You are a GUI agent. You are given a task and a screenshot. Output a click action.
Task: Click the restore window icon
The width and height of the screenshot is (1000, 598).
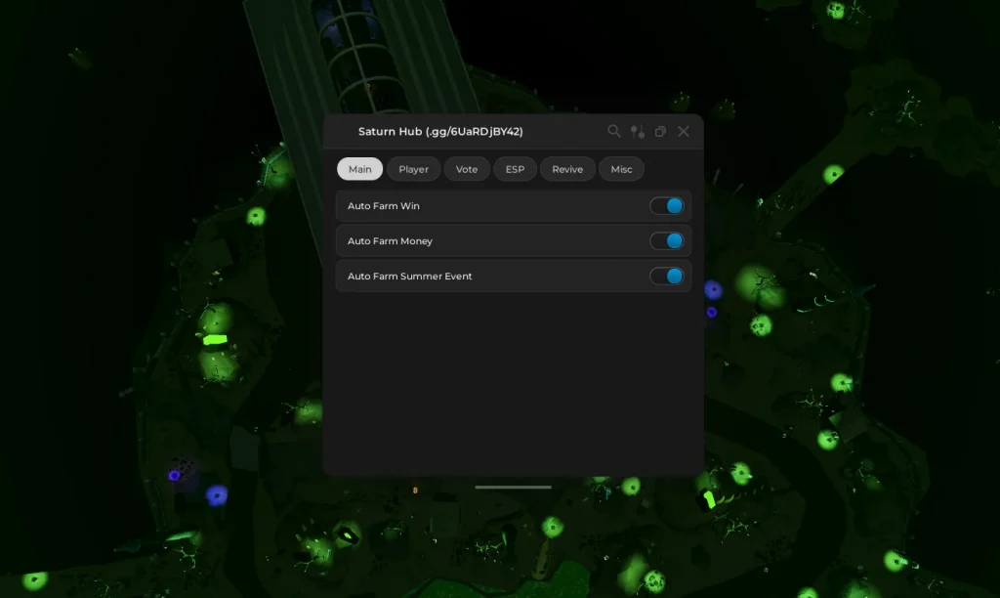pyautogui.click(x=660, y=131)
